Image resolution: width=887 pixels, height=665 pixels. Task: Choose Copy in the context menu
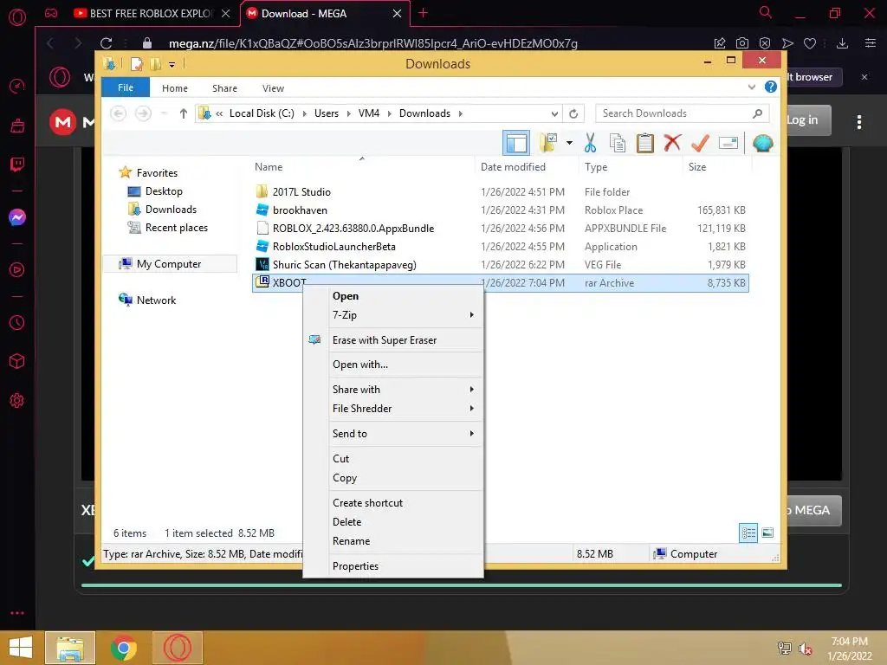coord(393,478)
